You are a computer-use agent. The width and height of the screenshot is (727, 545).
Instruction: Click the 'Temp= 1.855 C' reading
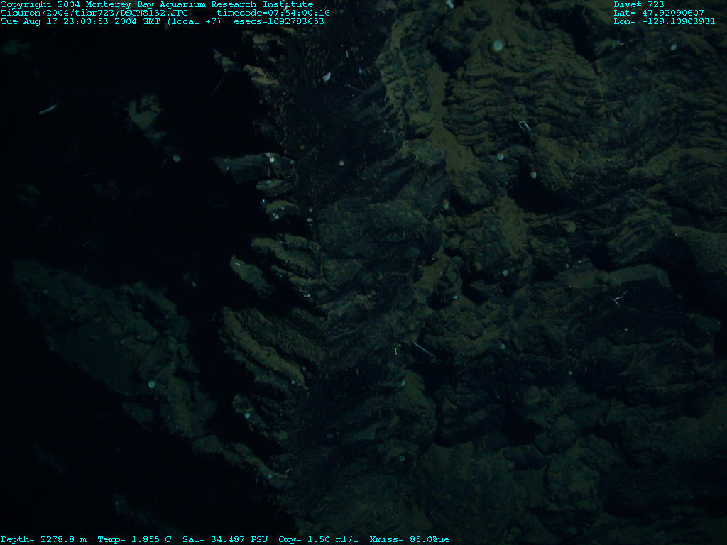pyautogui.click(x=134, y=539)
